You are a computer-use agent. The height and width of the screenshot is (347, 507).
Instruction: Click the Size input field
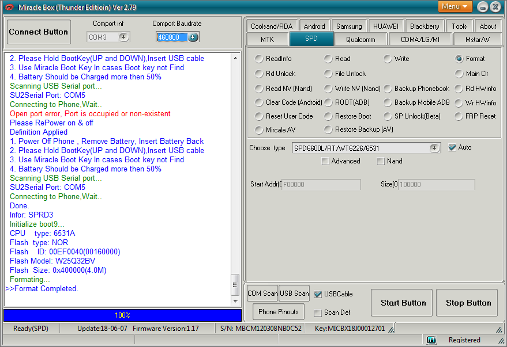pos(436,185)
